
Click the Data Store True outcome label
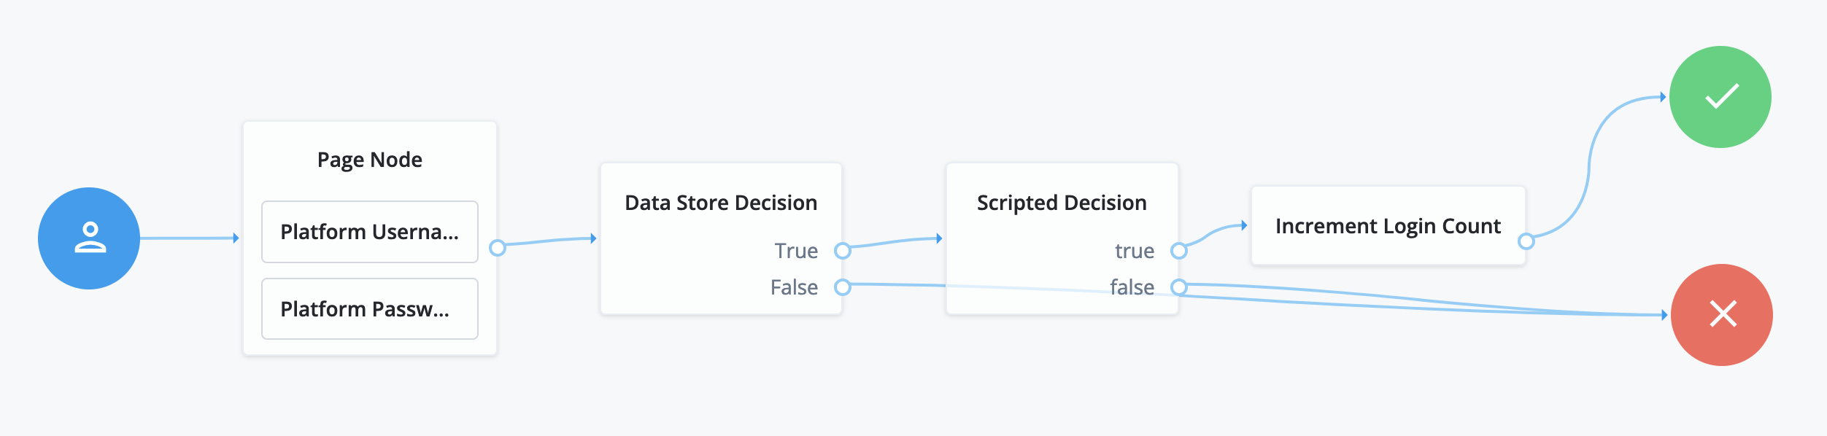795,251
